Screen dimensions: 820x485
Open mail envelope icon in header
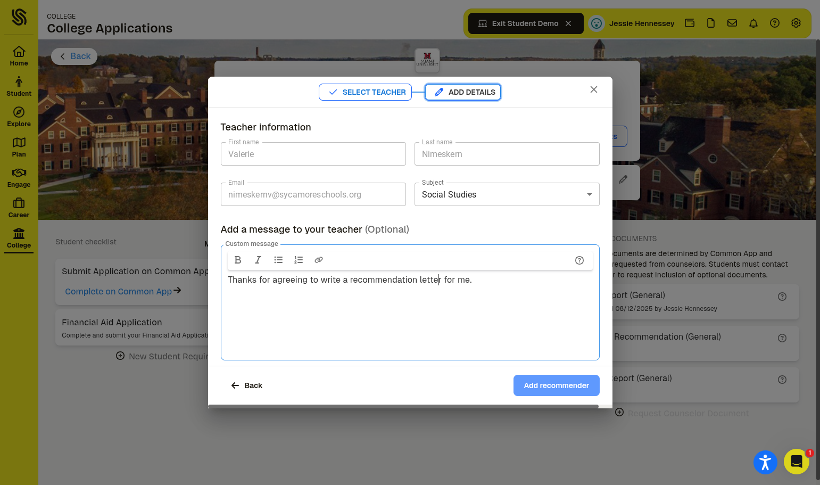[732, 23]
